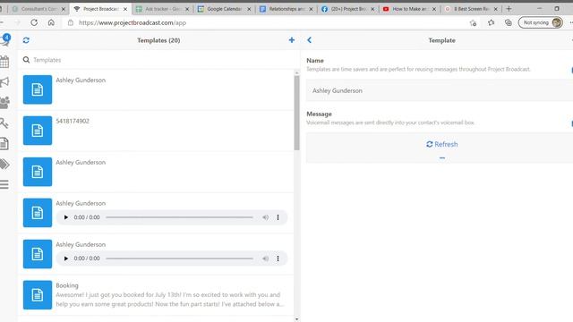Open the hamburger menu sidebar icon

point(4,184)
